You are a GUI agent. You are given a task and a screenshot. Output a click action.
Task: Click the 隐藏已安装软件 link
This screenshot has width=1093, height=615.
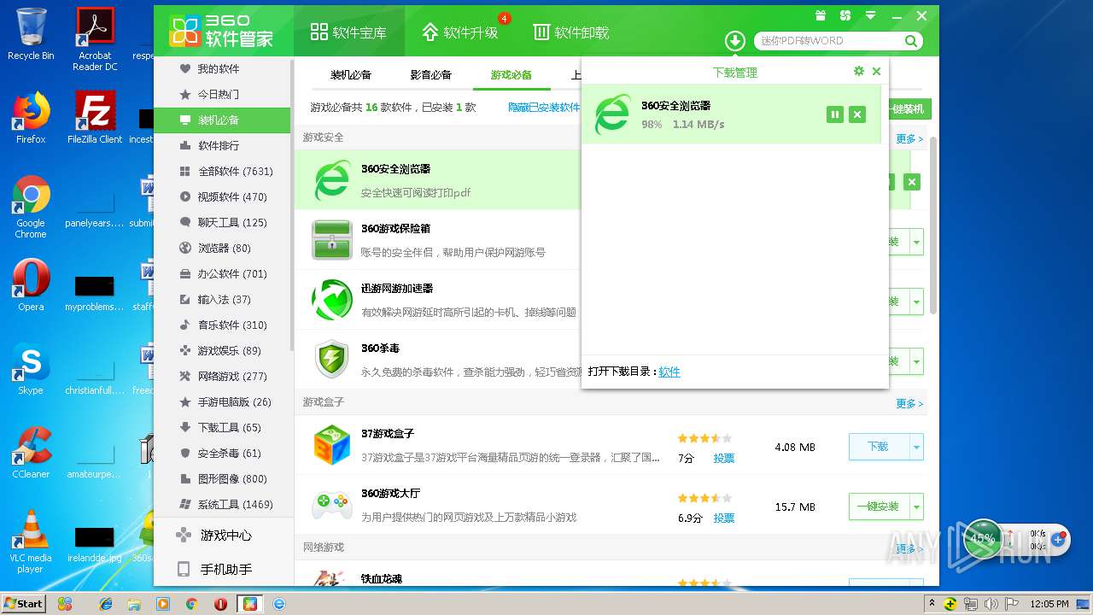pyautogui.click(x=544, y=108)
